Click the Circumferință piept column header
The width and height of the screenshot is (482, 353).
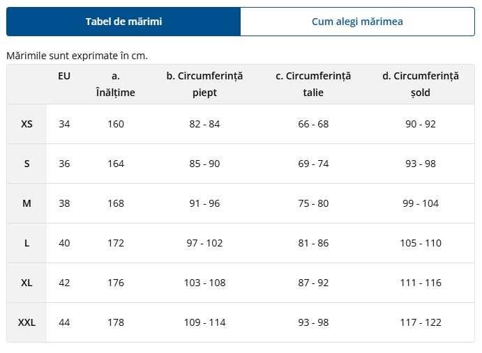pos(204,84)
